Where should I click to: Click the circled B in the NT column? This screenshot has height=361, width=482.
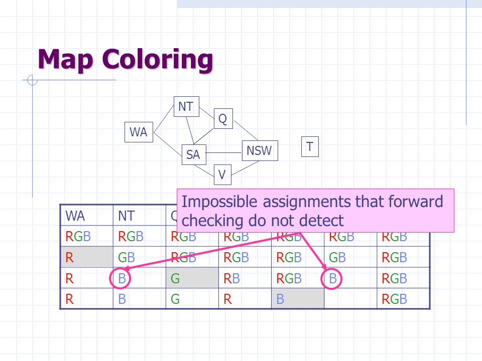(x=120, y=278)
